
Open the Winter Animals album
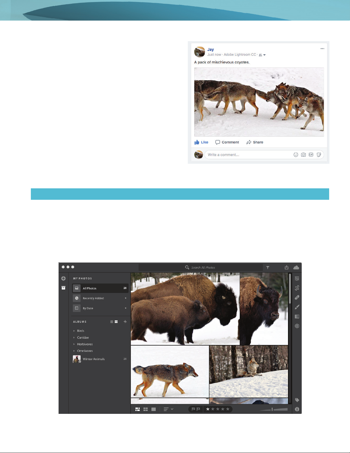coord(100,359)
